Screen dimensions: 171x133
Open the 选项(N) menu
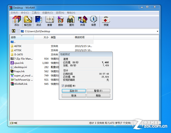coord(60,13)
